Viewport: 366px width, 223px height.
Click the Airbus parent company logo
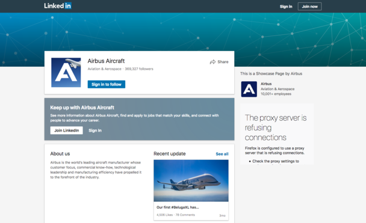pyautogui.click(x=249, y=89)
